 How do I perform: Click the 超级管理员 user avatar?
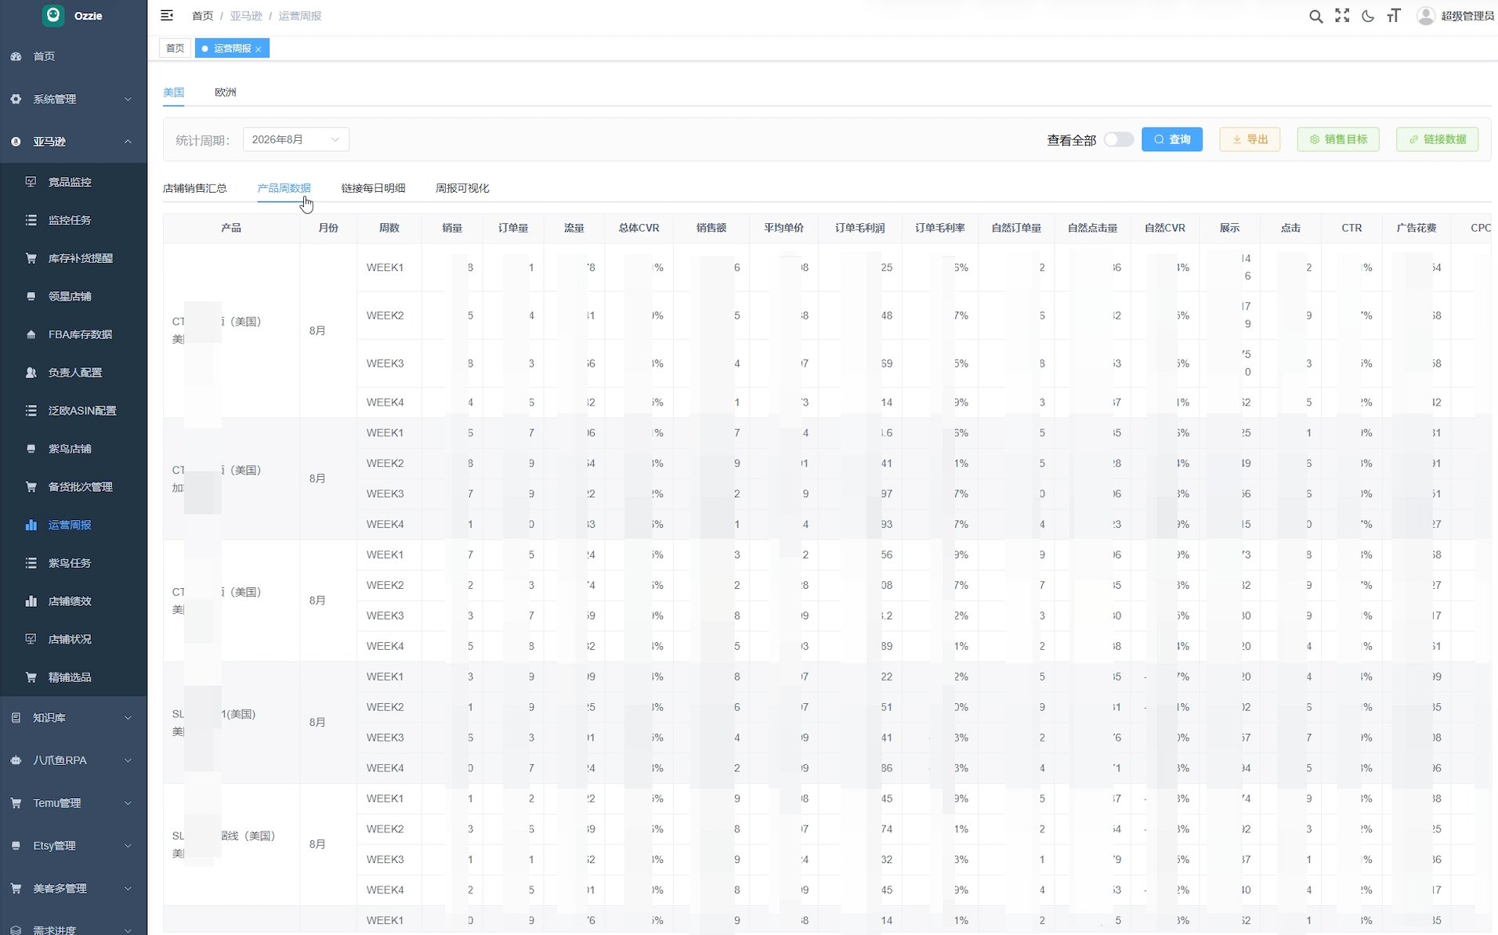click(1426, 16)
